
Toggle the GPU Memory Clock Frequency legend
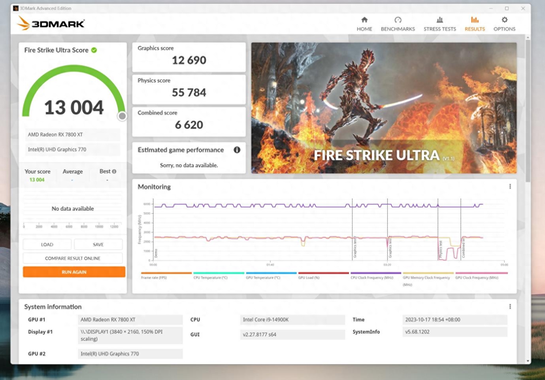pos(428,279)
